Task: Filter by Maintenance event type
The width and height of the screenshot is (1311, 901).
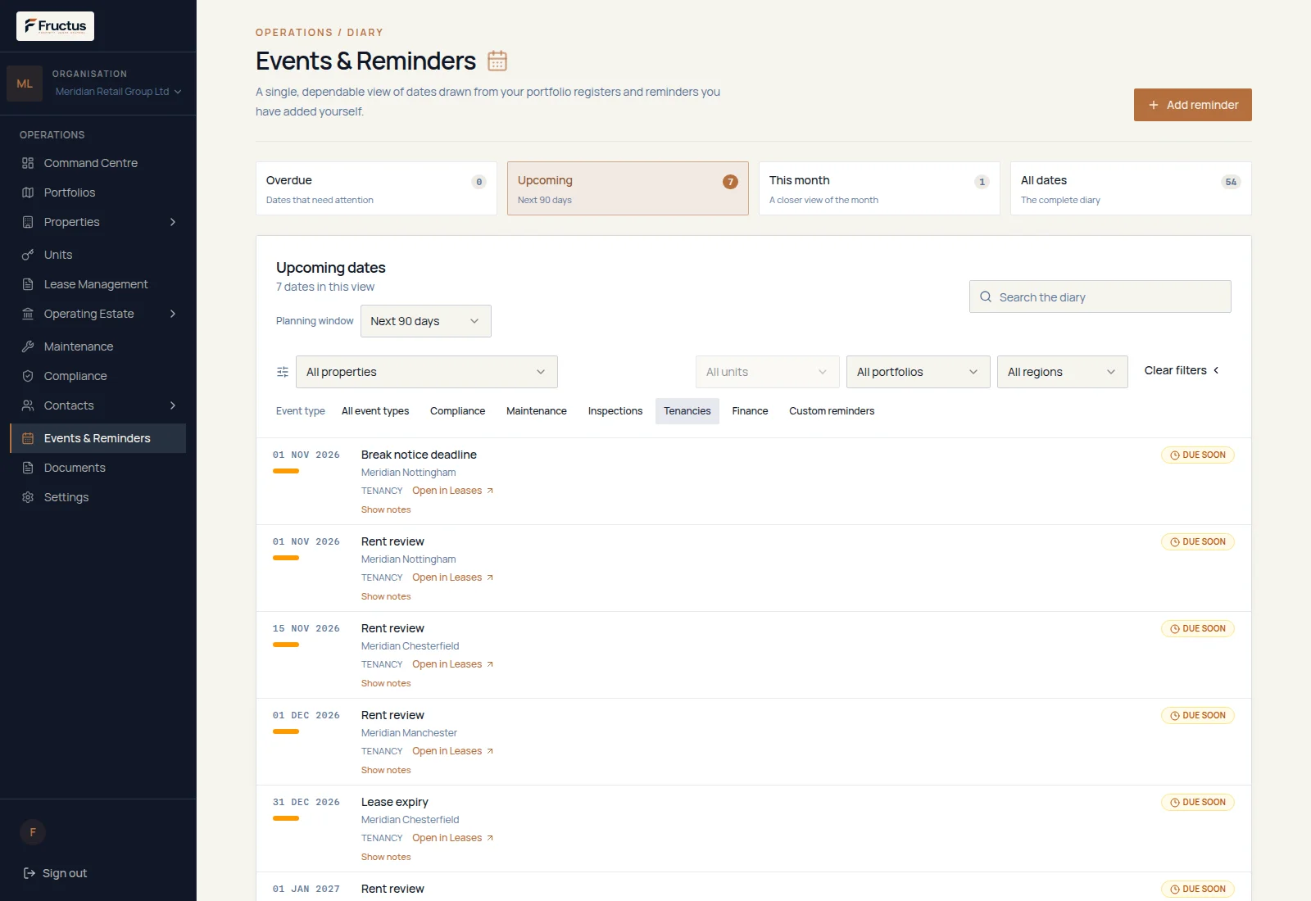Action: pyautogui.click(x=537, y=411)
